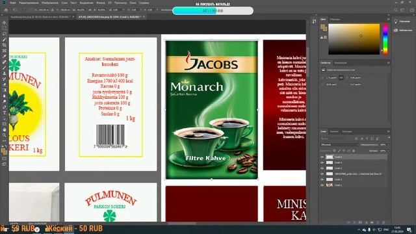Expand the Windows tray hidden icons chevron
The width and height of the screenshot is (416, 234).
[x=359, y=229]
